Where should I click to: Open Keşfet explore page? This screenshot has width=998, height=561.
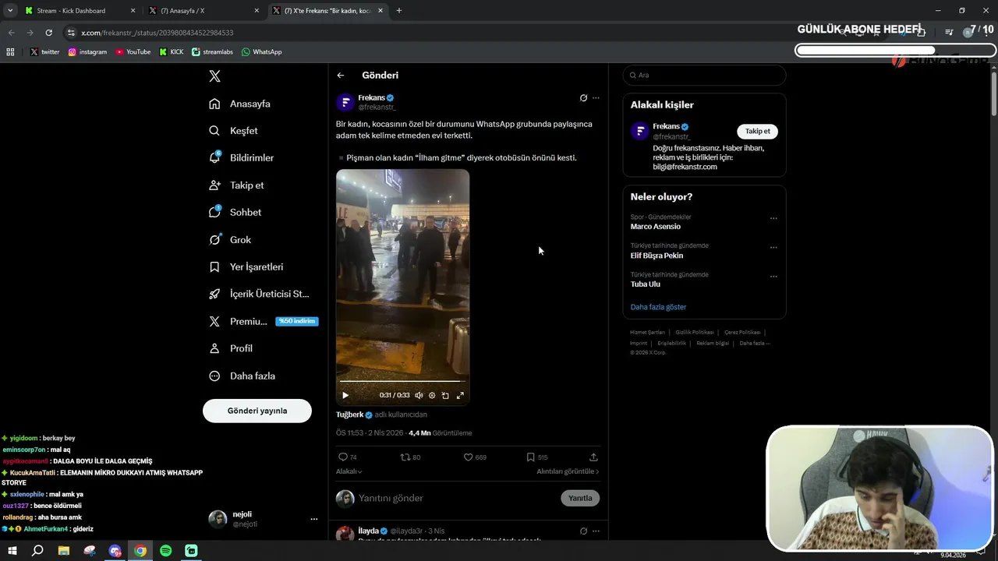[x=233, y=131]
